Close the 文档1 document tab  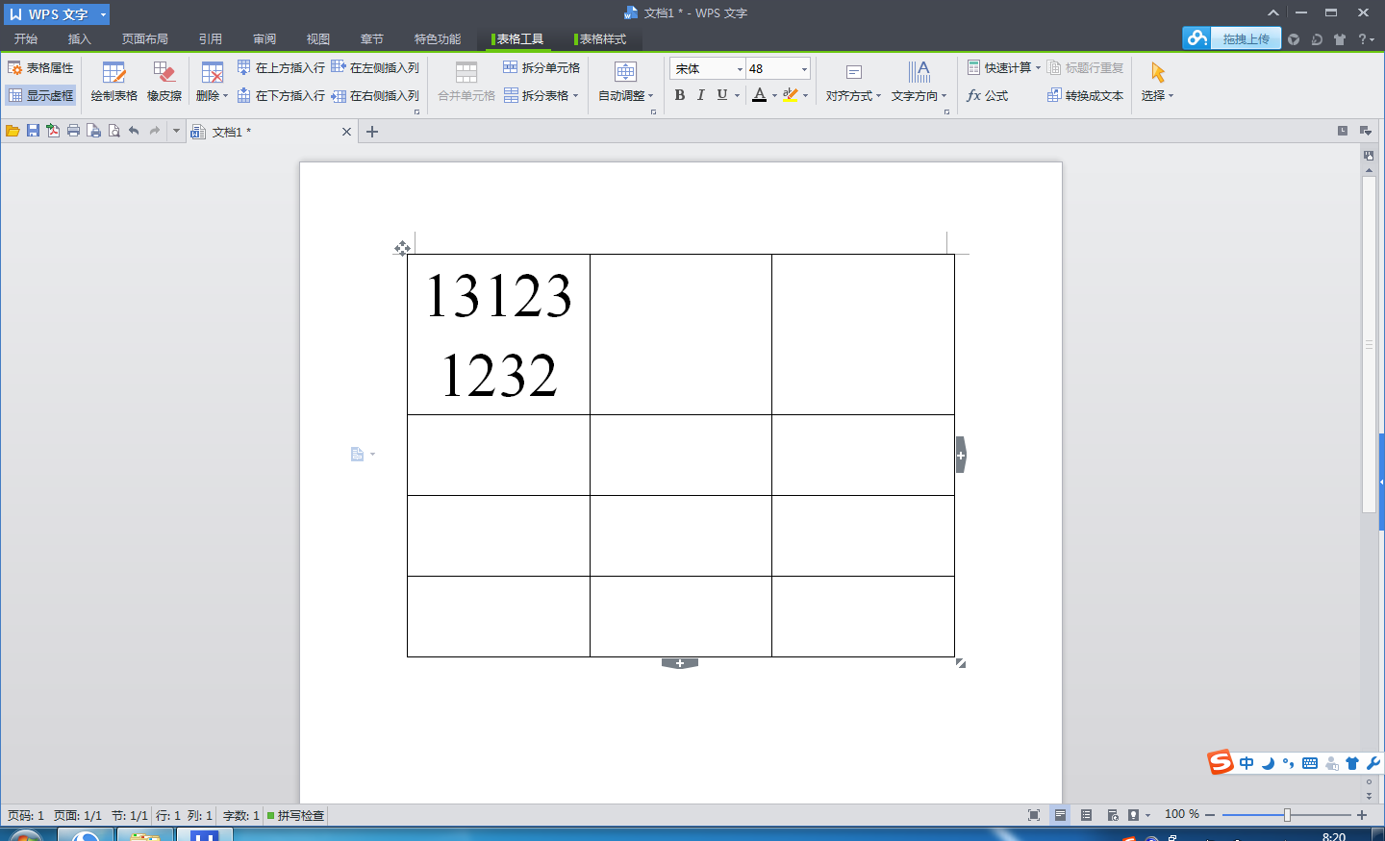click(x=346, y=132)
